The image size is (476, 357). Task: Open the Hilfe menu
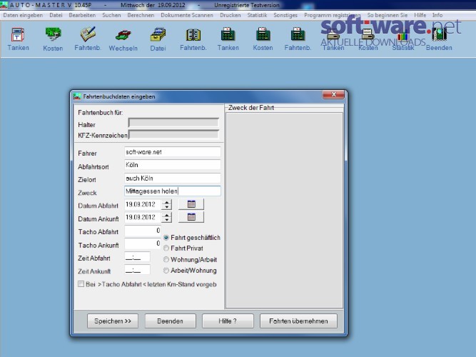coord(420,15)
